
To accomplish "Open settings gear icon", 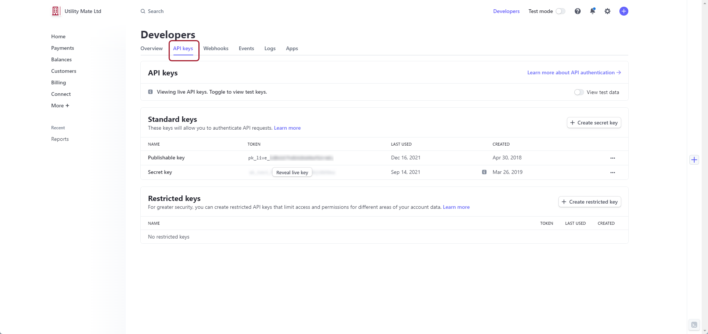I will click(607, 11).
